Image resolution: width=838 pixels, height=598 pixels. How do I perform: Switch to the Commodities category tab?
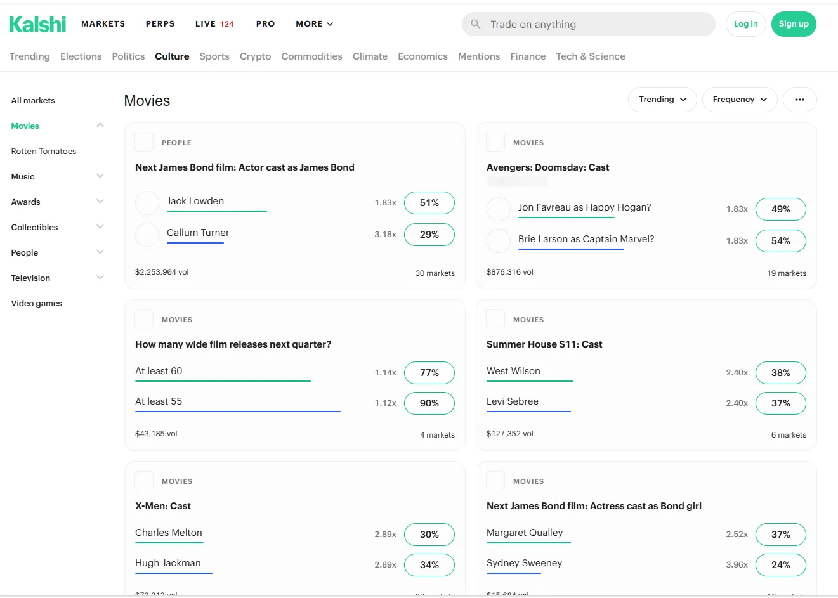312,56
